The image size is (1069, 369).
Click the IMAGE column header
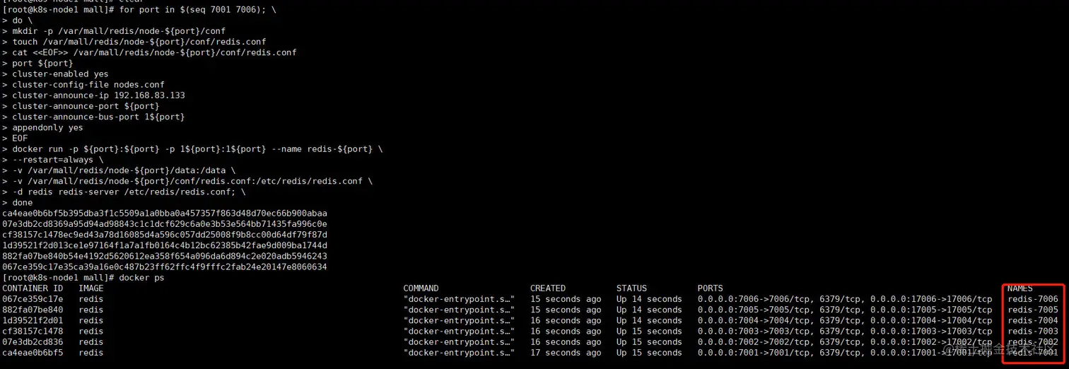[91, 288]
